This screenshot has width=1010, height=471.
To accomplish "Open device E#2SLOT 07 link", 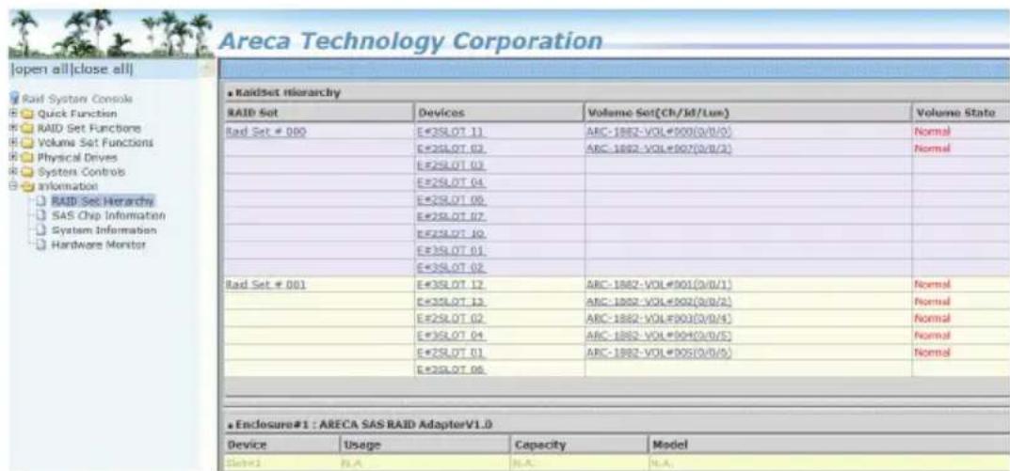I will pos(451,217).
